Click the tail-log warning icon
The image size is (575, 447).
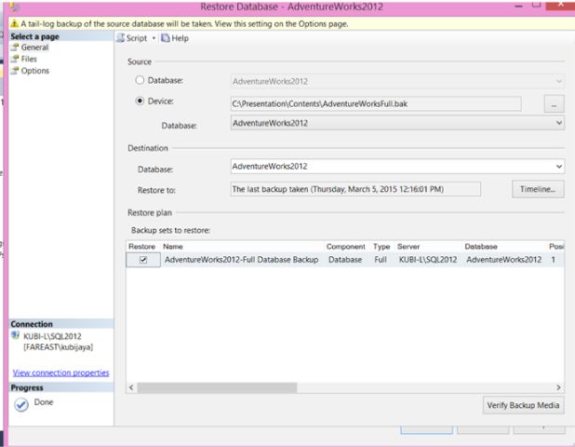click(x=14, y=24)
